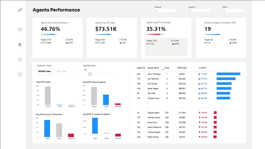Click grey Others bar in Total MTD Sales chart
265x149 pixels.
[x=48, y=96]
